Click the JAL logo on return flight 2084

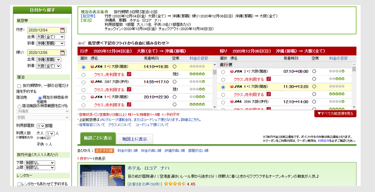click(x=236, y=102)
